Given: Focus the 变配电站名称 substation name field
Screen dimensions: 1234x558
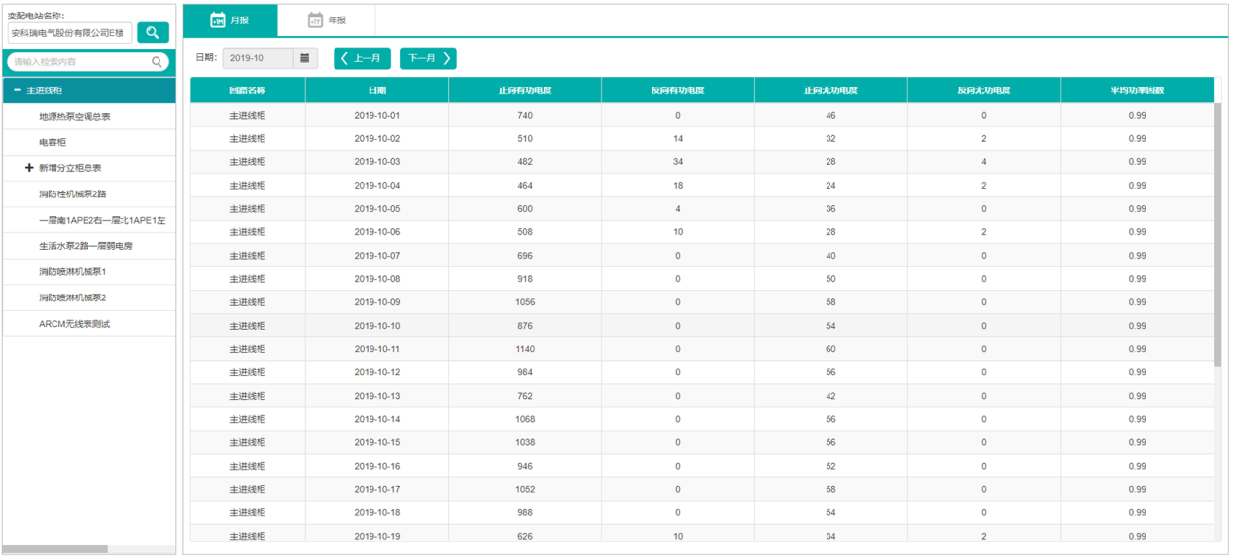Looking at the screenshot, I should point(69,33).
